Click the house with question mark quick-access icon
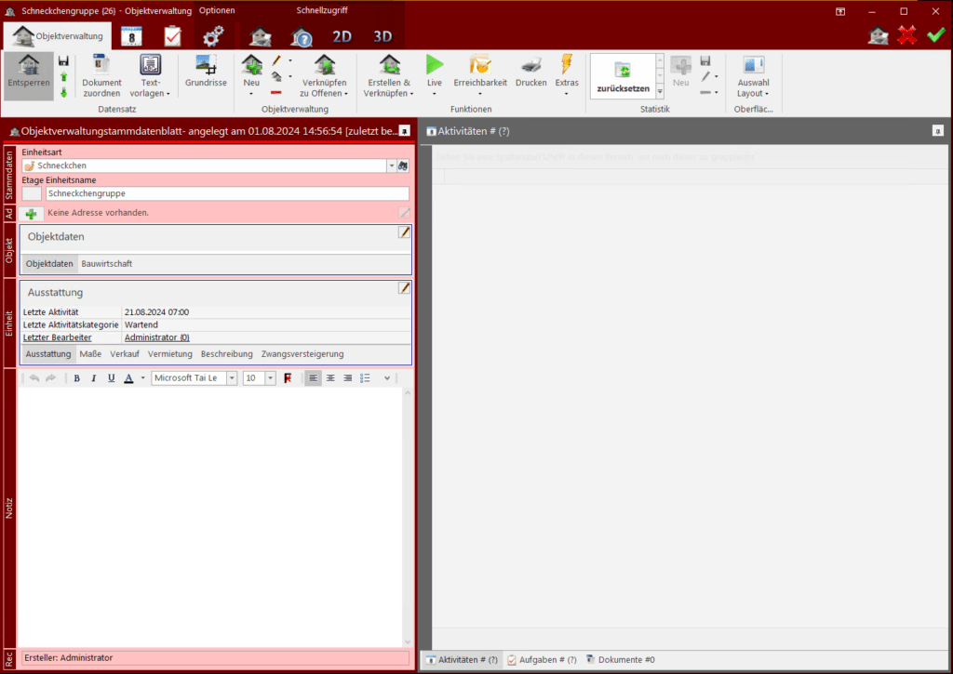 pyautogui.click(x=301, y=37)
